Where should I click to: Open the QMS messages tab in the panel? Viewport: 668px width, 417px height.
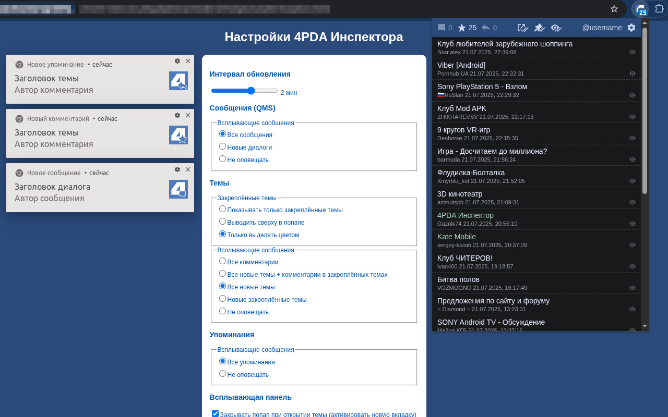(x=442, y=27)
